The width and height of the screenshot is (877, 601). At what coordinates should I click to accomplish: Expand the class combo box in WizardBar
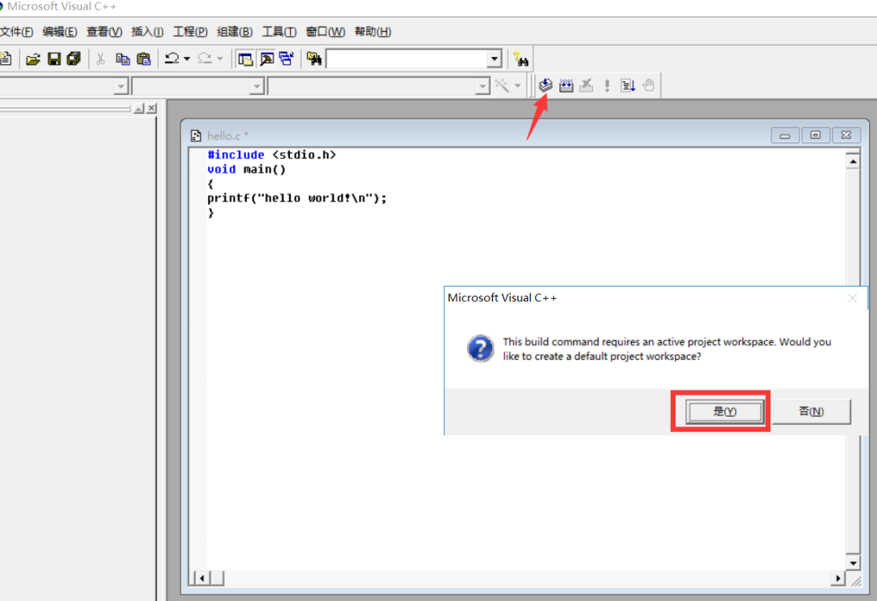point(121,86)
